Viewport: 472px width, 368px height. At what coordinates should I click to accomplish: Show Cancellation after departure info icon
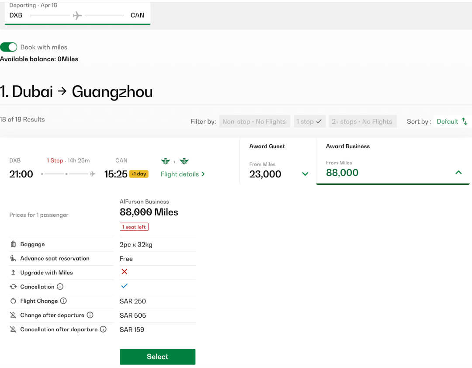click(103, 329)
